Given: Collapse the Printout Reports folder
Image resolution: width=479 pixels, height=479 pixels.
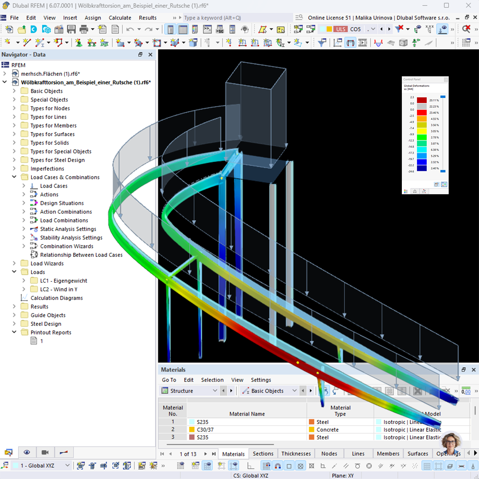Looking at the screenshot, I should [14, 332].
